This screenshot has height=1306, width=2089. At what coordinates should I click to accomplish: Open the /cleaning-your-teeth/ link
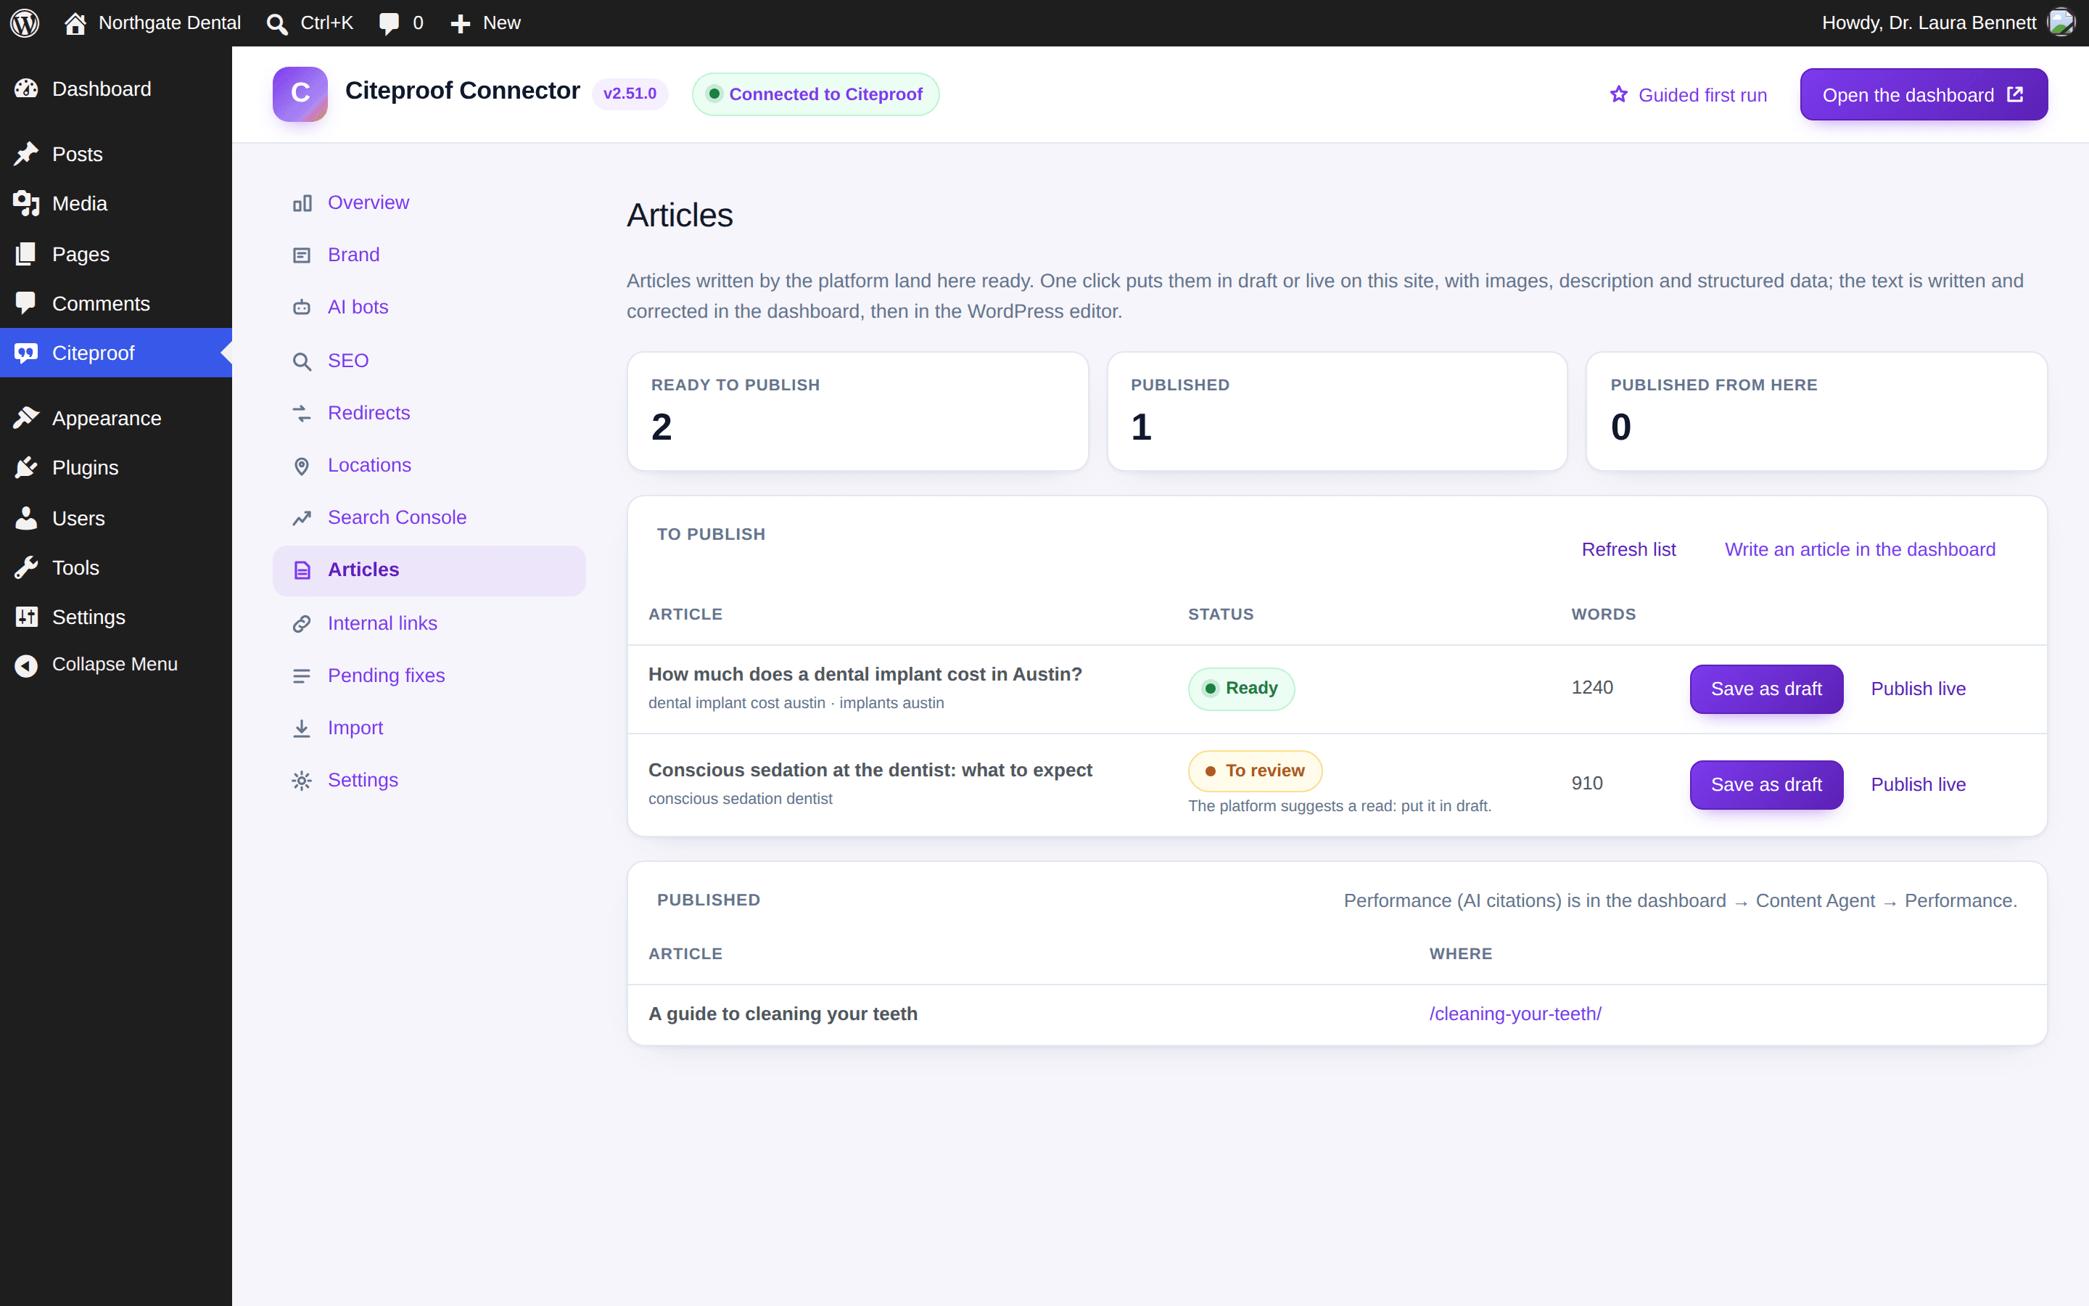coord(1515,1013)
